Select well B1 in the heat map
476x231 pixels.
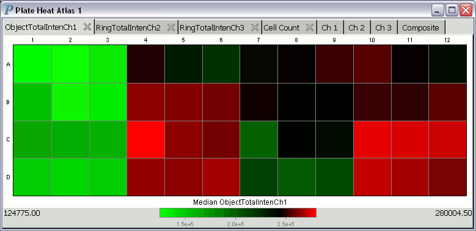click(x=32, y=102)
